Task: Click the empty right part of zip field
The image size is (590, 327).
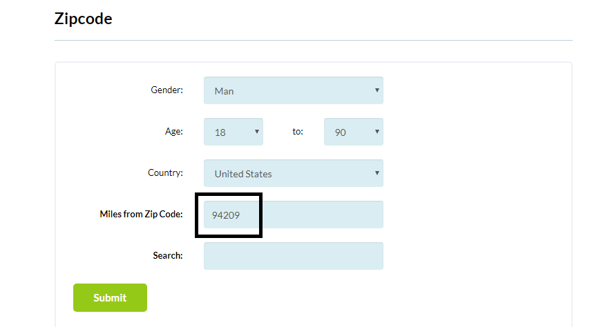Action: point(323,215)
